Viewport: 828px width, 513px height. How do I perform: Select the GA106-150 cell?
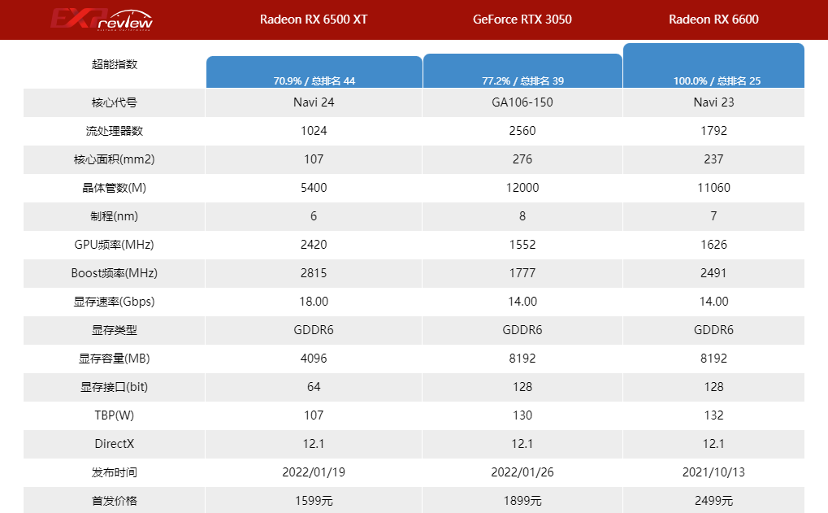pyautogui.click(x=522, y=102)
